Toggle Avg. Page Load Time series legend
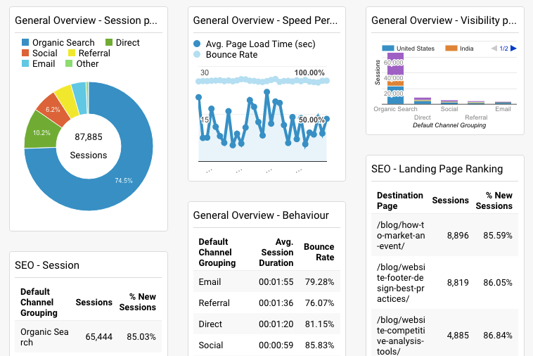This screenshot has height=356, width=533. [x=198, y=44]
